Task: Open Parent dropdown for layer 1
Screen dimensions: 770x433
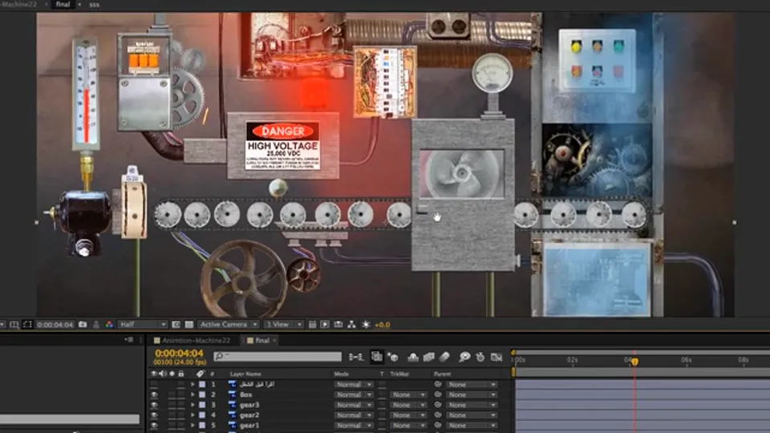Action: point(472,384)
